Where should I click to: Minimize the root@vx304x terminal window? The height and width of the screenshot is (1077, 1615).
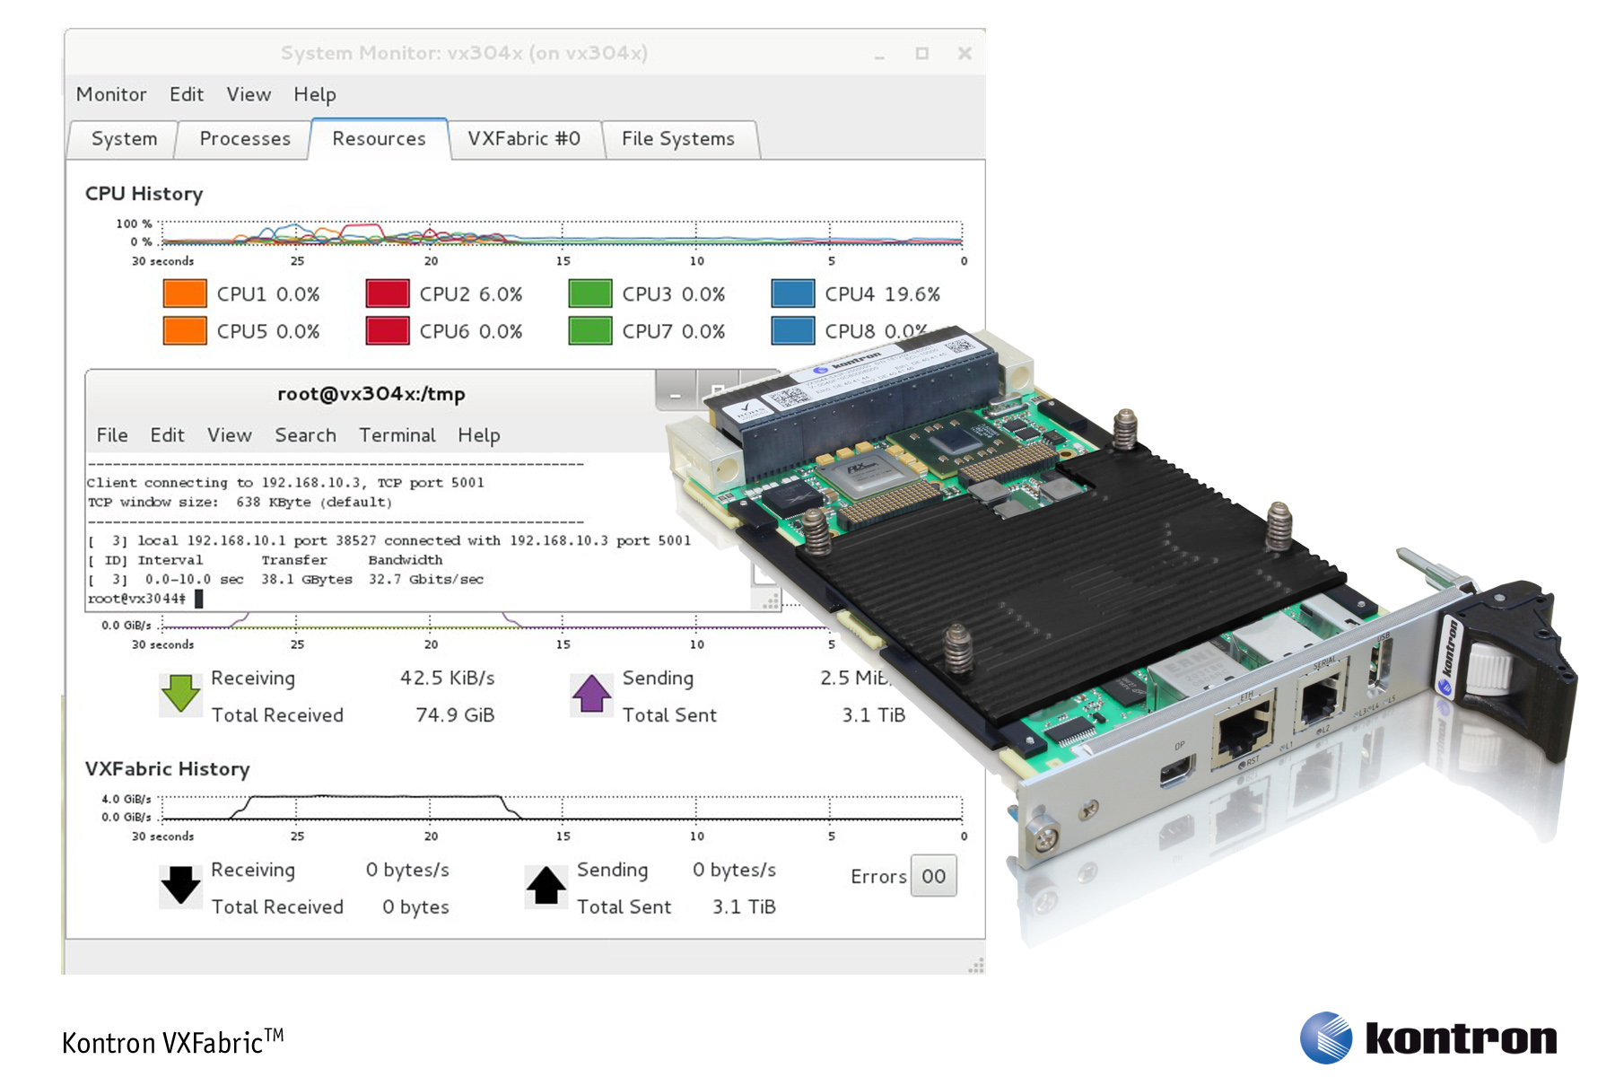(x=677, y=391)
